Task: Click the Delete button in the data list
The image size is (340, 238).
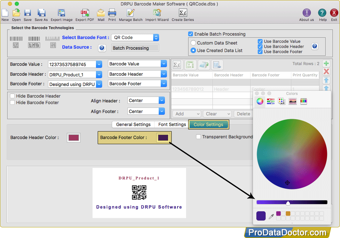Action: coord(243,114)
